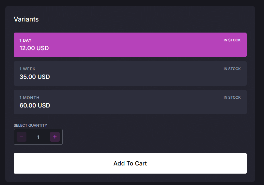Image resolution: width=264 pixels, height=185 pixels.
Task: Click In Stock badge on 1 Month variant
Action: tap(232, 98)
